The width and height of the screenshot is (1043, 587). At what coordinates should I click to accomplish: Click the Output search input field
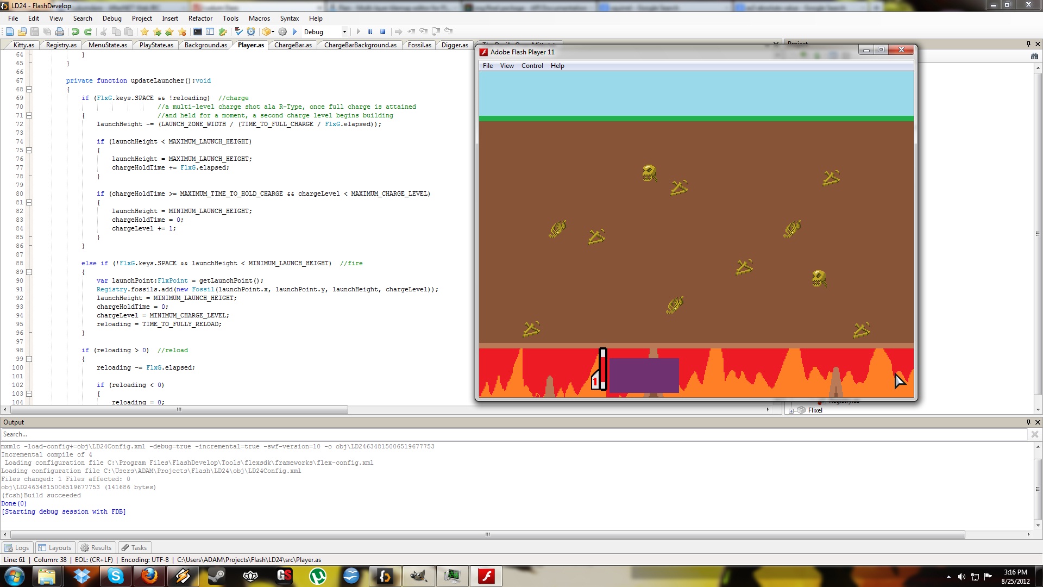[514, 434]
